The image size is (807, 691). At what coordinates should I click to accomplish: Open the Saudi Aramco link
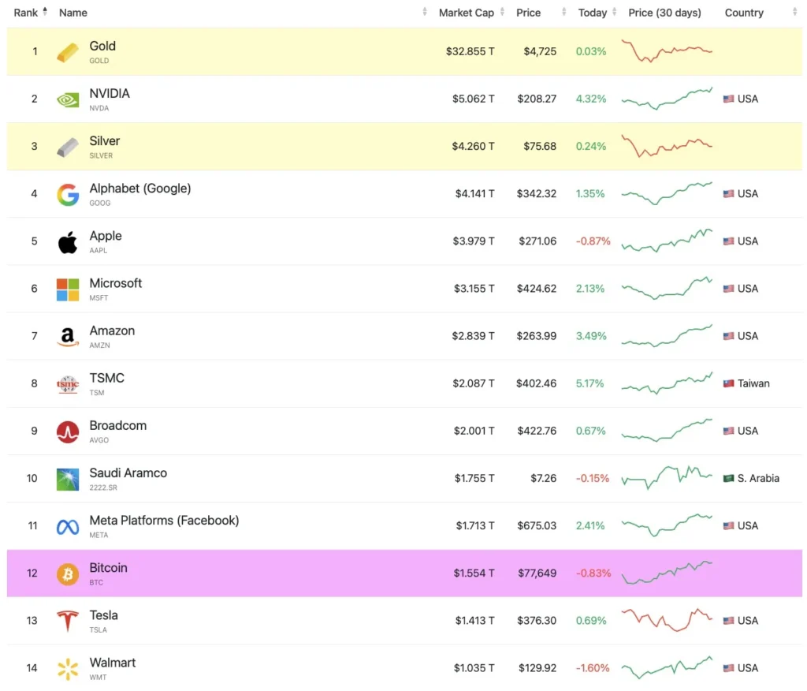pos(128,473)
